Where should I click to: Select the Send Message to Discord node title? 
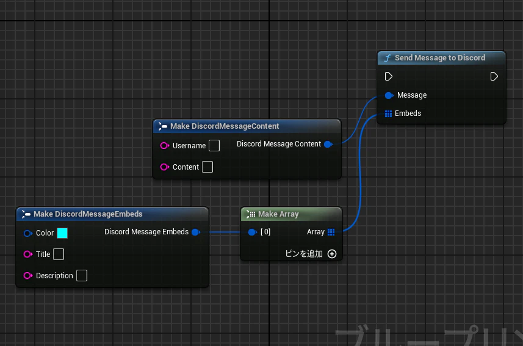(440, 58)
